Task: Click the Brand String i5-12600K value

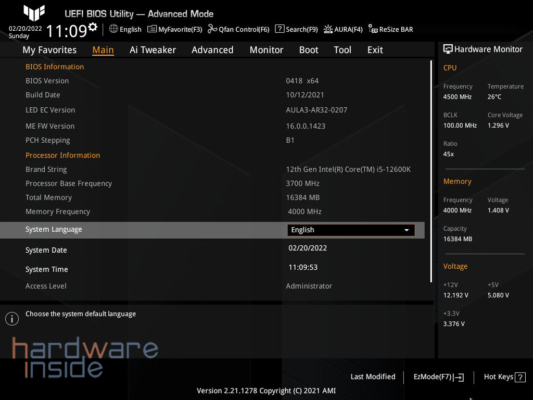Action: click(348, 169)
